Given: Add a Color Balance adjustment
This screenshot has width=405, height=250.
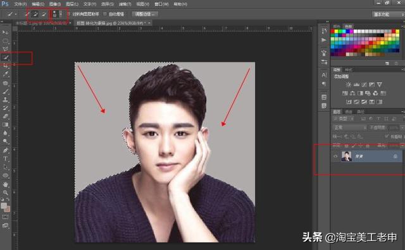Looking at the screenshot, I should point(352,93).
